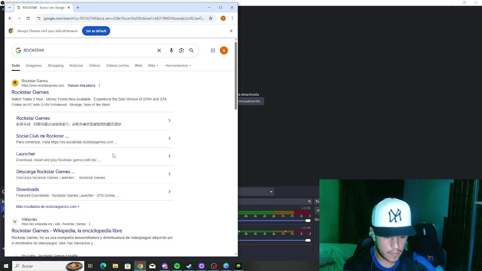The height and width of the screenshot is (271, 482).
Task: Open the Windows Start menu
Action: coord(6,266)
